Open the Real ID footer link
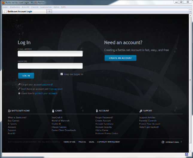 tap(12, 134)
